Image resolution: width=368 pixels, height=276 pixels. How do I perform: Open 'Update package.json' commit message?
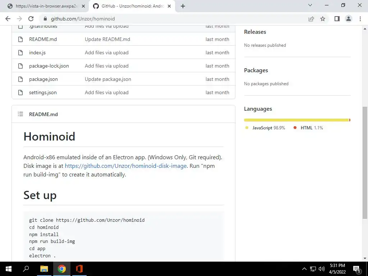[108, 79]
